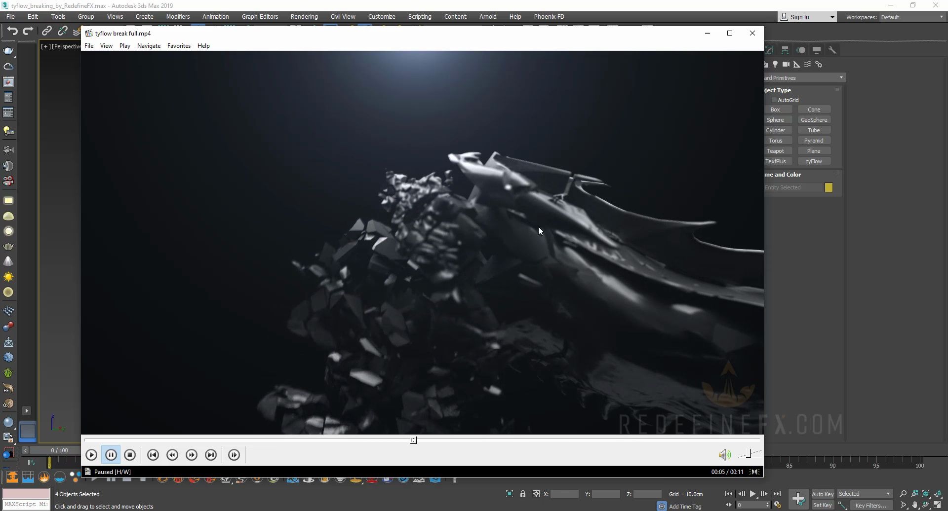Toggle Auto Key animation mode
This screenshot has width=948, height=511.
823,494
